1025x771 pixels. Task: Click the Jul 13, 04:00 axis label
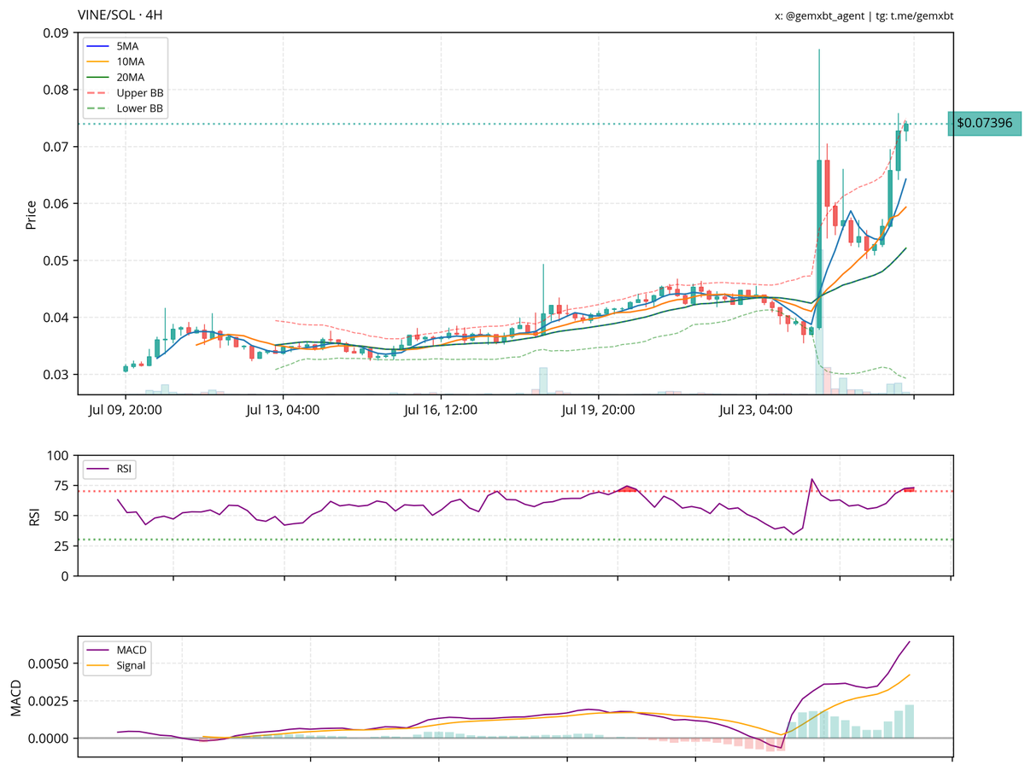tap(283, 410)
